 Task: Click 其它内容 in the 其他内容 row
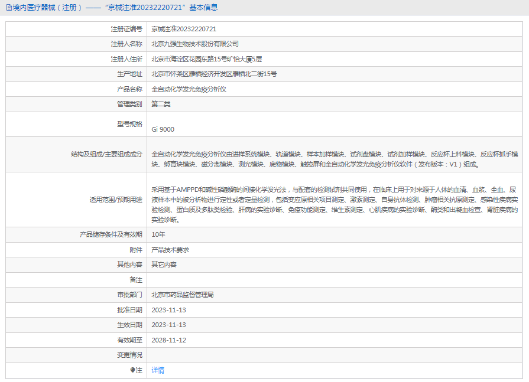tap(164, 265)
